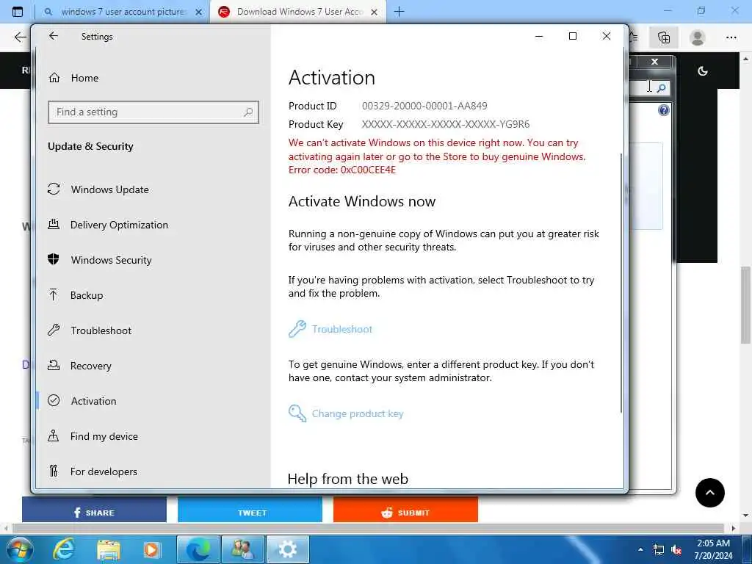Open Internet Explorer from taskbar
Viewport: 752px width, 564px height.
64,549
